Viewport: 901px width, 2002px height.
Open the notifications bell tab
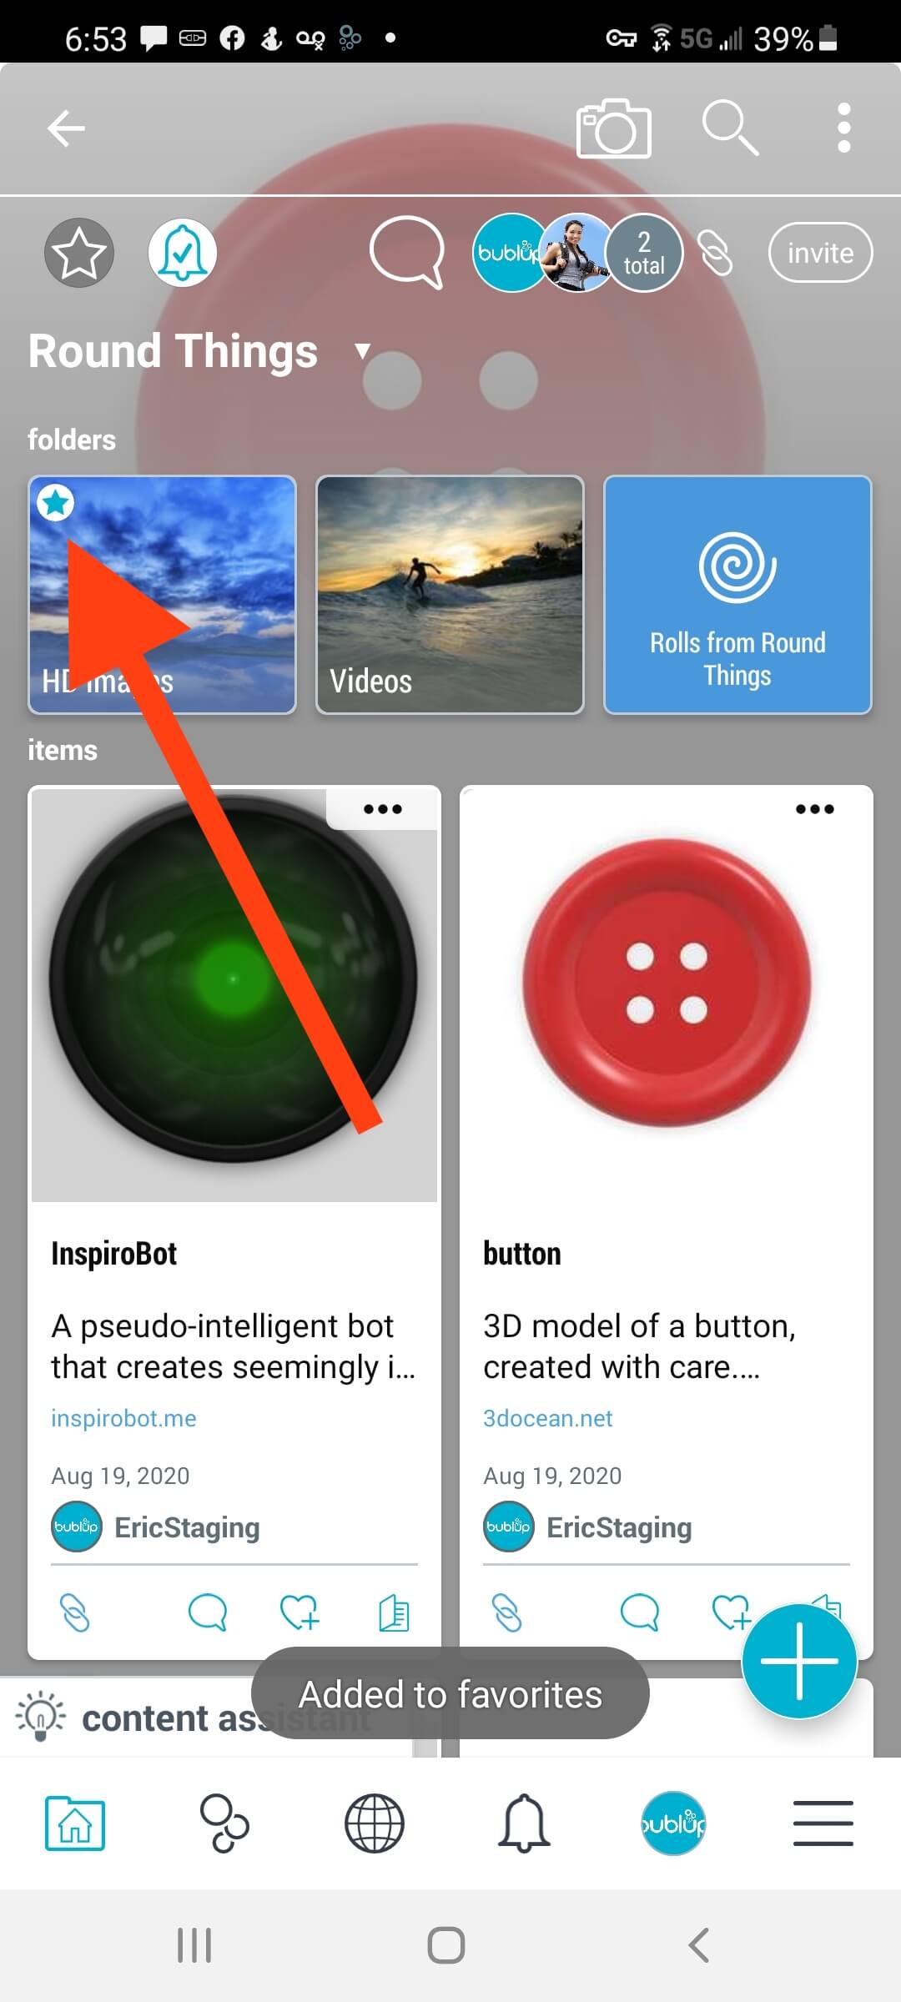click(524, 1823)
